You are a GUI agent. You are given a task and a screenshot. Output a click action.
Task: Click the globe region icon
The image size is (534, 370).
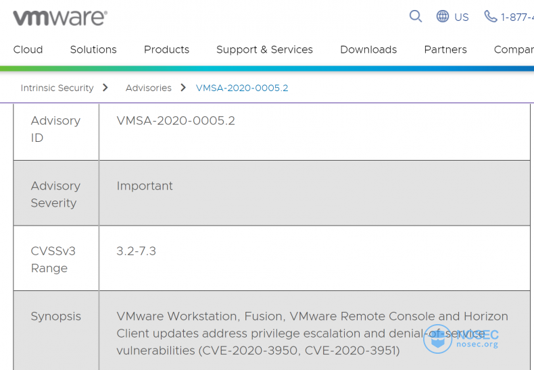click(442, 16)
